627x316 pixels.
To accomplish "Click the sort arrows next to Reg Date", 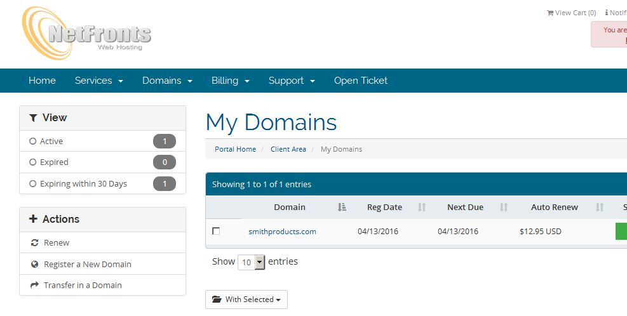I will [422, 207].
